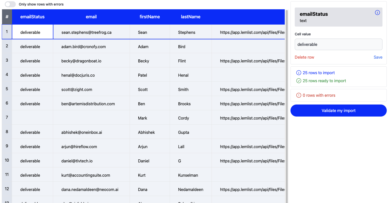Click the Cell value input field
This screenshot has width=391, height=203.
[x=338, y=44]
